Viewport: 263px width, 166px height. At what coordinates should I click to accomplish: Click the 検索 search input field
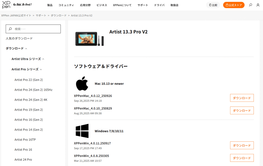(x=36, y=29)
